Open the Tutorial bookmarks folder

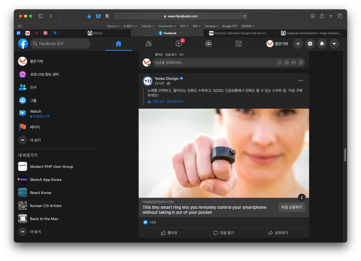coord(148,26)
